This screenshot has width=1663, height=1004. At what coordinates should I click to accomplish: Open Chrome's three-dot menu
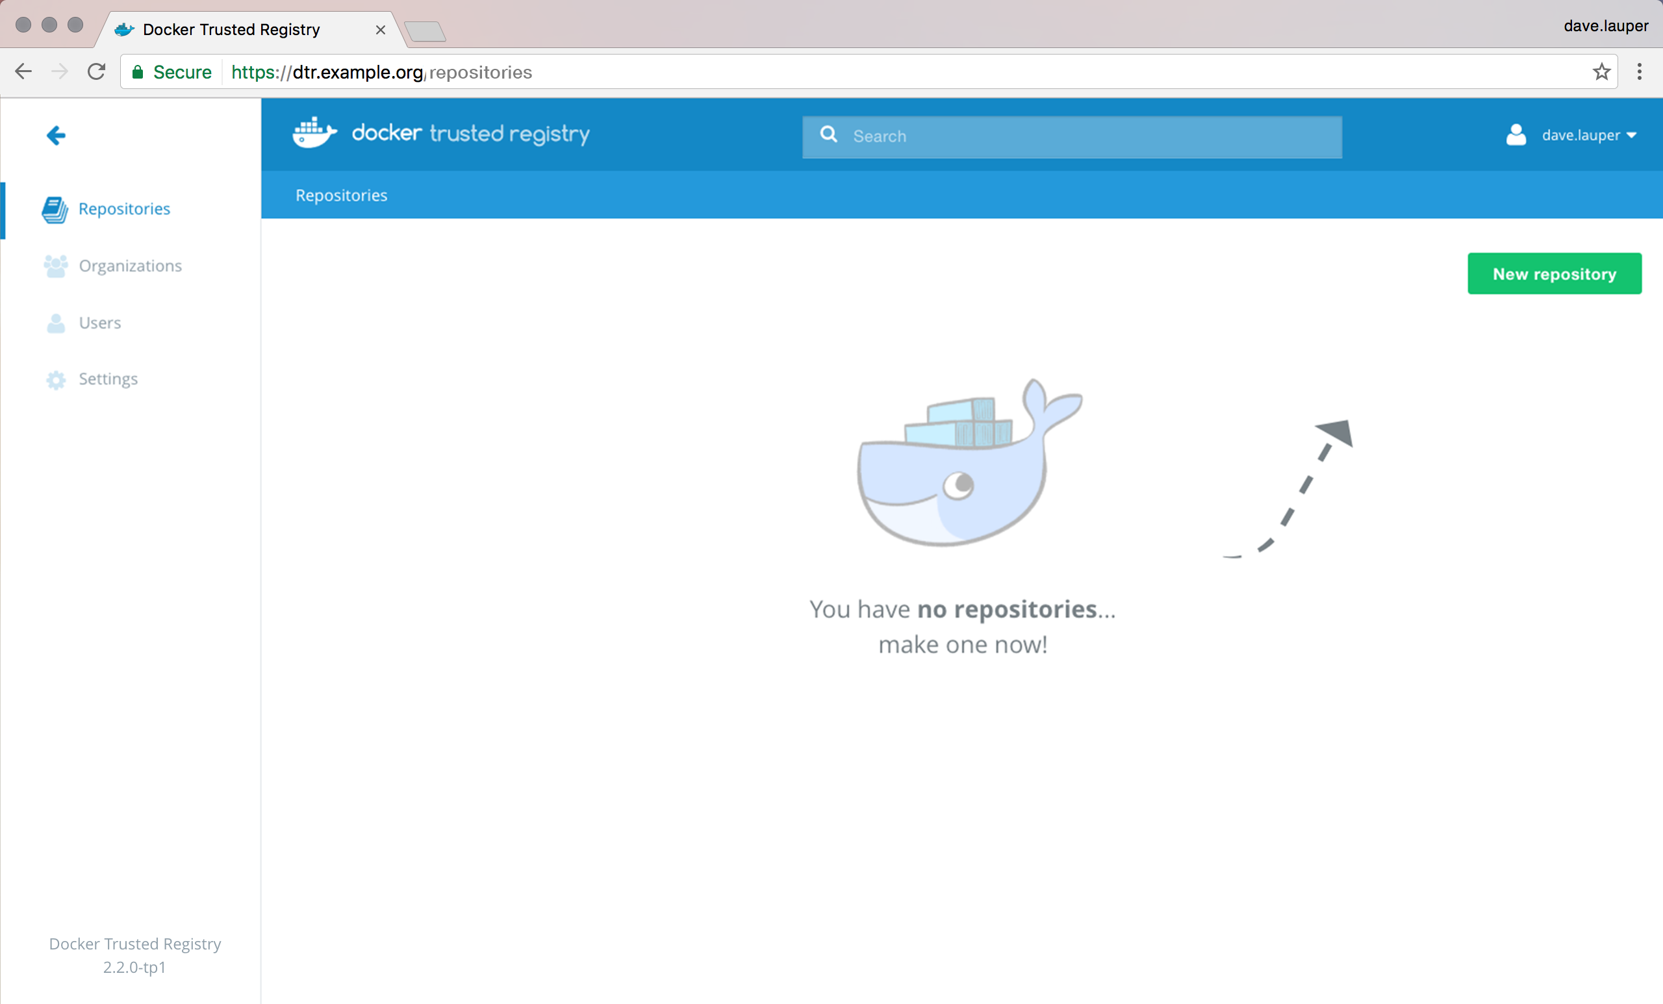click(1640, 72)
